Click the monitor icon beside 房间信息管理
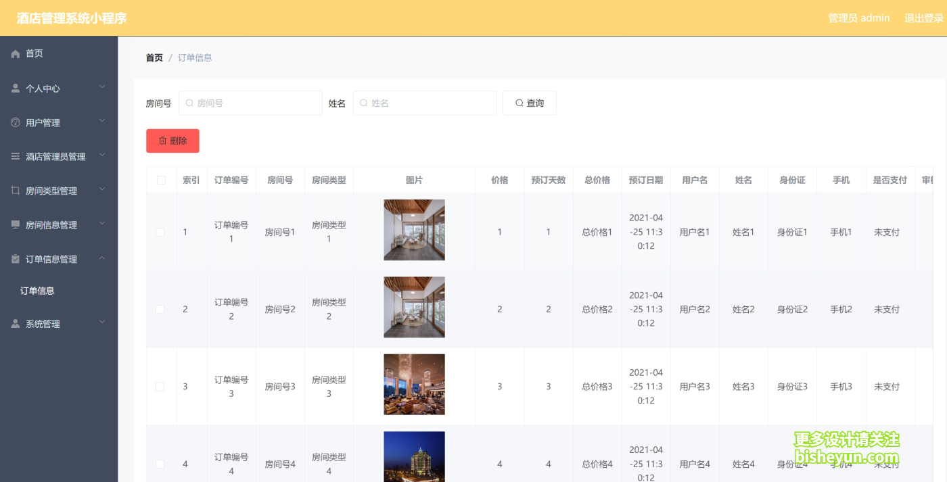 tap(14, 224)
